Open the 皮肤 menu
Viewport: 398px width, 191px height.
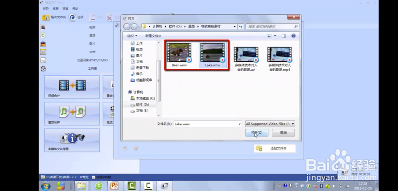(56, 9)
